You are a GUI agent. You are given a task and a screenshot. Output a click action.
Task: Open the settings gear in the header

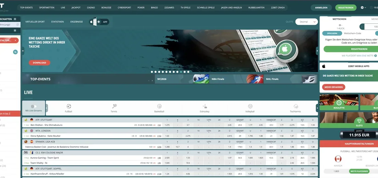point(362,8)
